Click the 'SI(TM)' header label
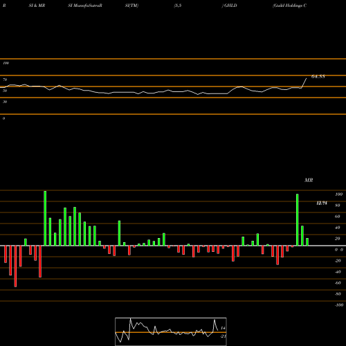 coord(131,6)
